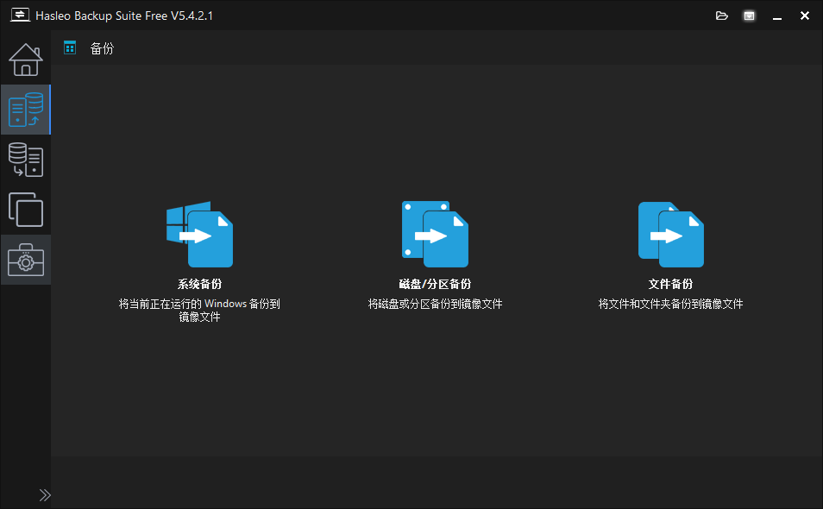Click the 磁盘/分区备份 disk backup icon

pyautogui.click(x=435, y=234)
